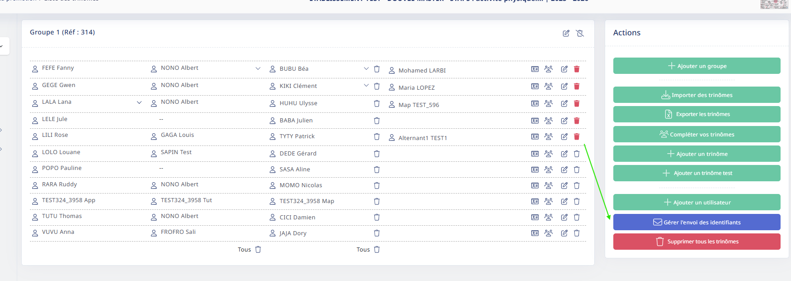
Task: Select Exporter les trinômes
Action: pos(696,114)
